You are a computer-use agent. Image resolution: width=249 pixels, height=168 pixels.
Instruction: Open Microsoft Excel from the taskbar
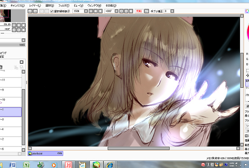(x=27, y=165)
